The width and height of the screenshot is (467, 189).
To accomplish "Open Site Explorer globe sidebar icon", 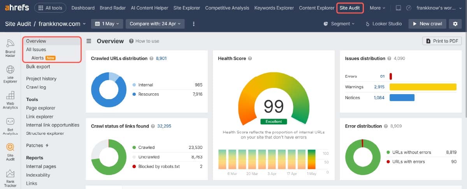I will click(x=10, y=74).
